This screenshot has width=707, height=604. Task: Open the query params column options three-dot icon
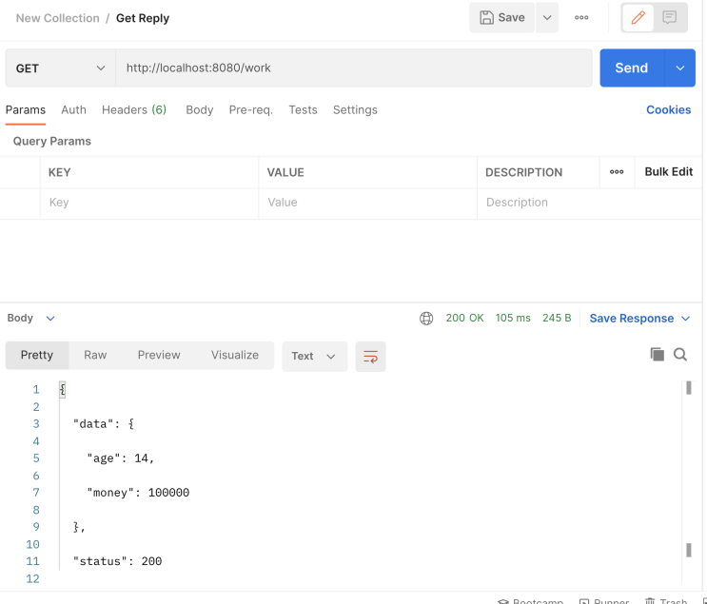[x=617, y=172]
